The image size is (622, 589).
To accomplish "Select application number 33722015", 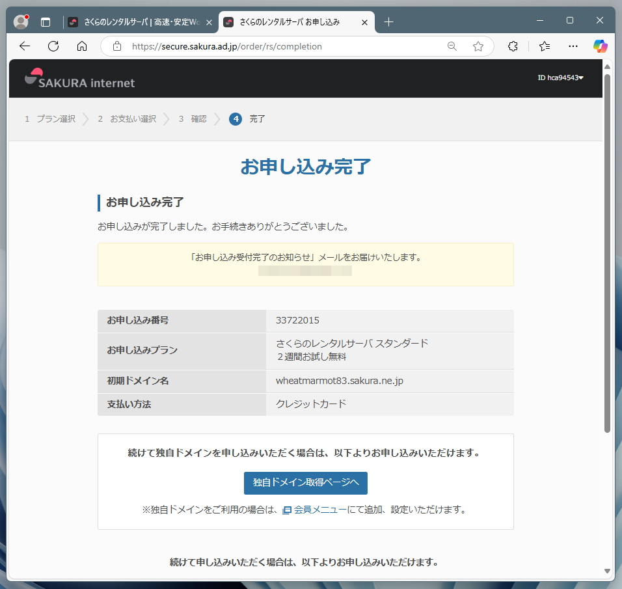I will pos(297,320).
